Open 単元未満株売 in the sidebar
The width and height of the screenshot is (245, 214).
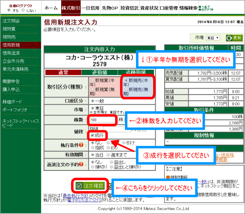[x=16, y=69]
